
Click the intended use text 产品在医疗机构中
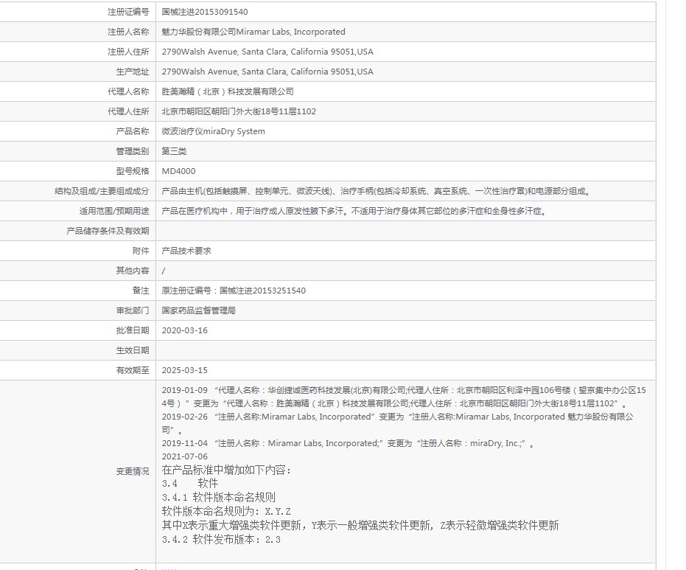354,211
